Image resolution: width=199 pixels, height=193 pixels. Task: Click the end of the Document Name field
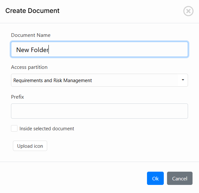(x=181, y=50)
